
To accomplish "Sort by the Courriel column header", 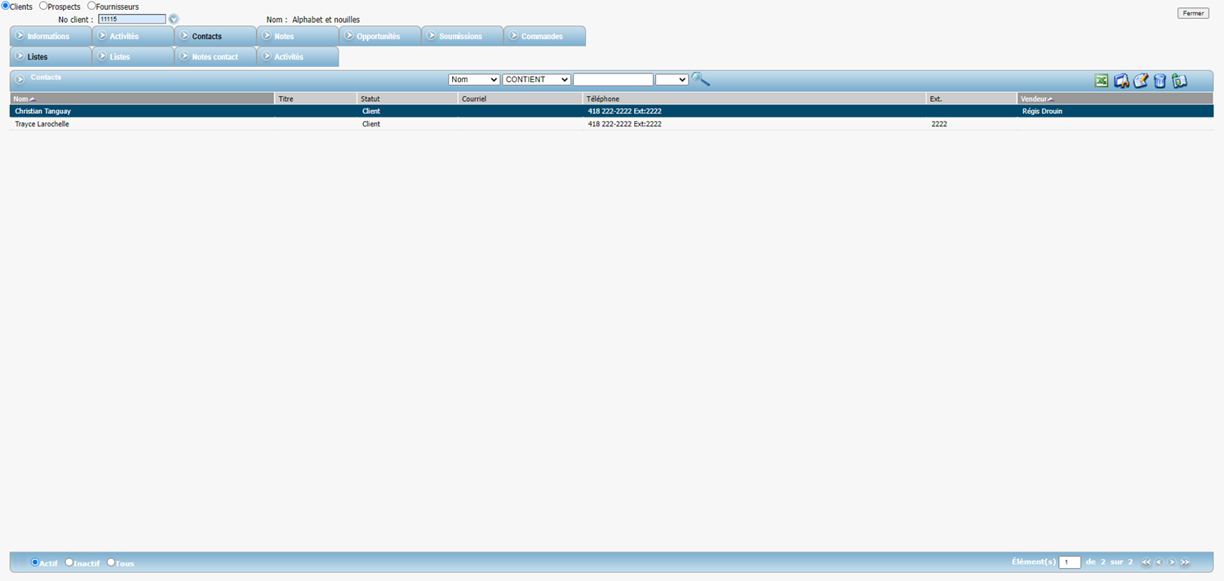I will pyautogui.click(x=520, y=99).
